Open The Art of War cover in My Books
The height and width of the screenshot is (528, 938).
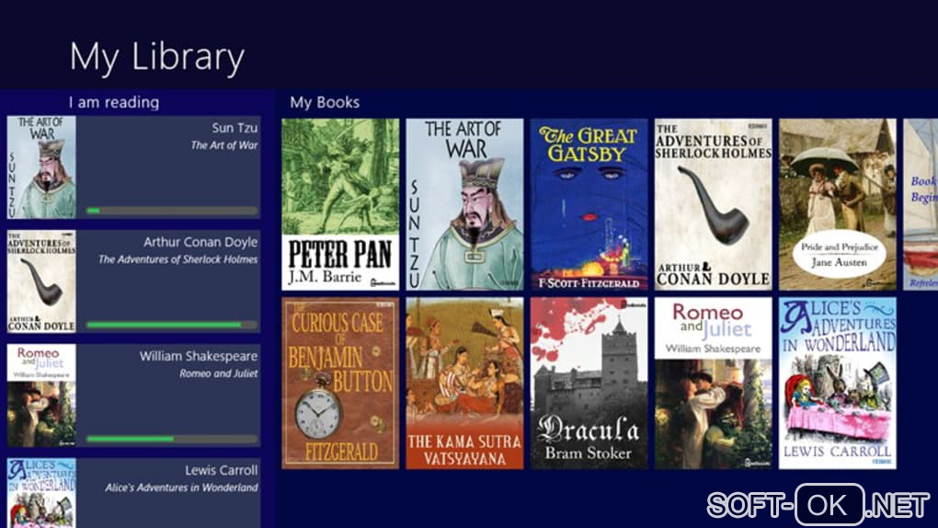tap(464, 204)
